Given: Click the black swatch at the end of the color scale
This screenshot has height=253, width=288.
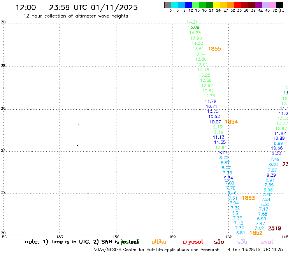Looking at the screenshot, I should (279, 5).
